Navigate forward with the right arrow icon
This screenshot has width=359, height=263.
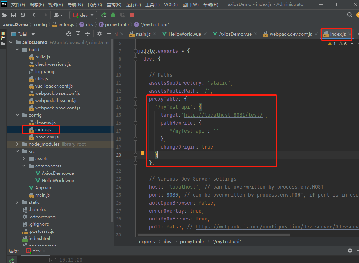pyautogui.click(x=44, y=15)
